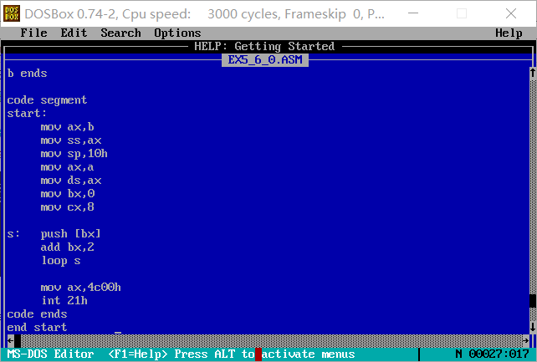537x362 pixels.
Task: Click the 'b ends' line
Action: (x=27, y=74)
